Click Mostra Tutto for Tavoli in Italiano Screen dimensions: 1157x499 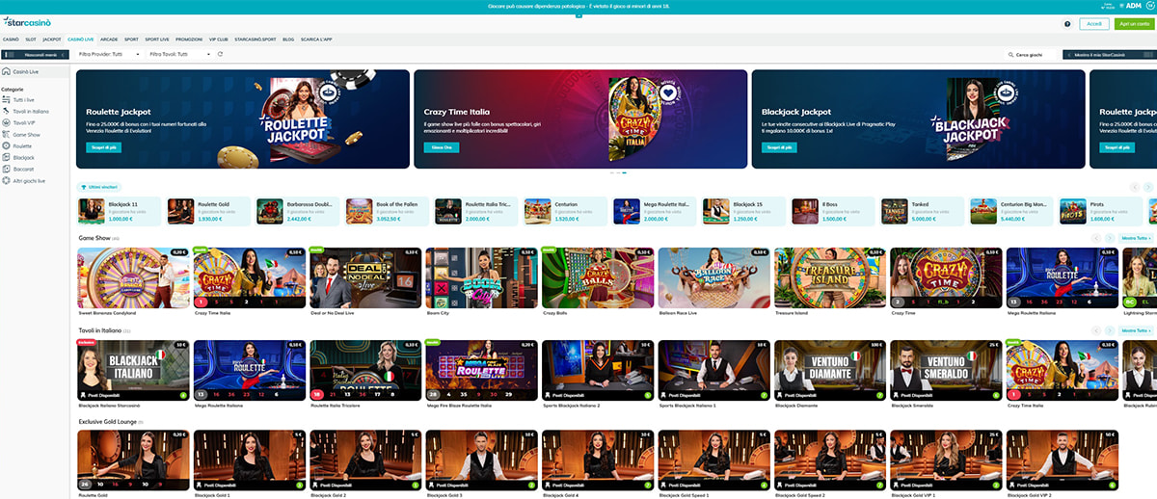tap(1135, 329)
